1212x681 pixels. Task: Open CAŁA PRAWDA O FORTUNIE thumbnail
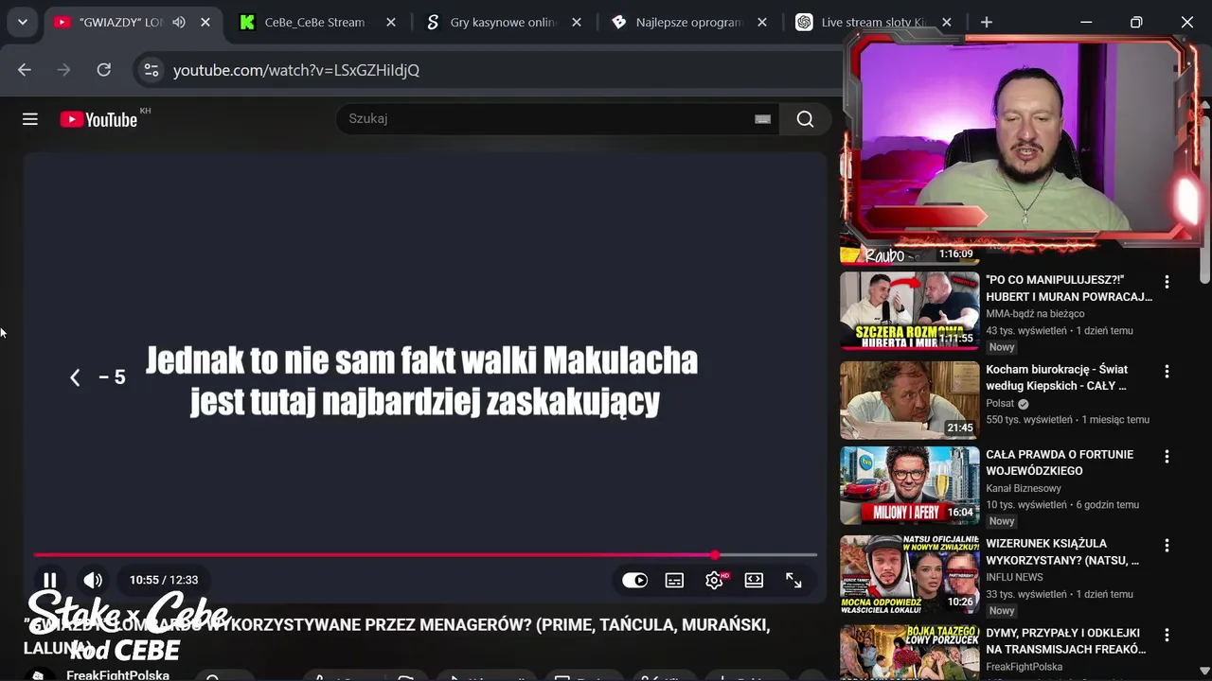click(x=910, y=485)
